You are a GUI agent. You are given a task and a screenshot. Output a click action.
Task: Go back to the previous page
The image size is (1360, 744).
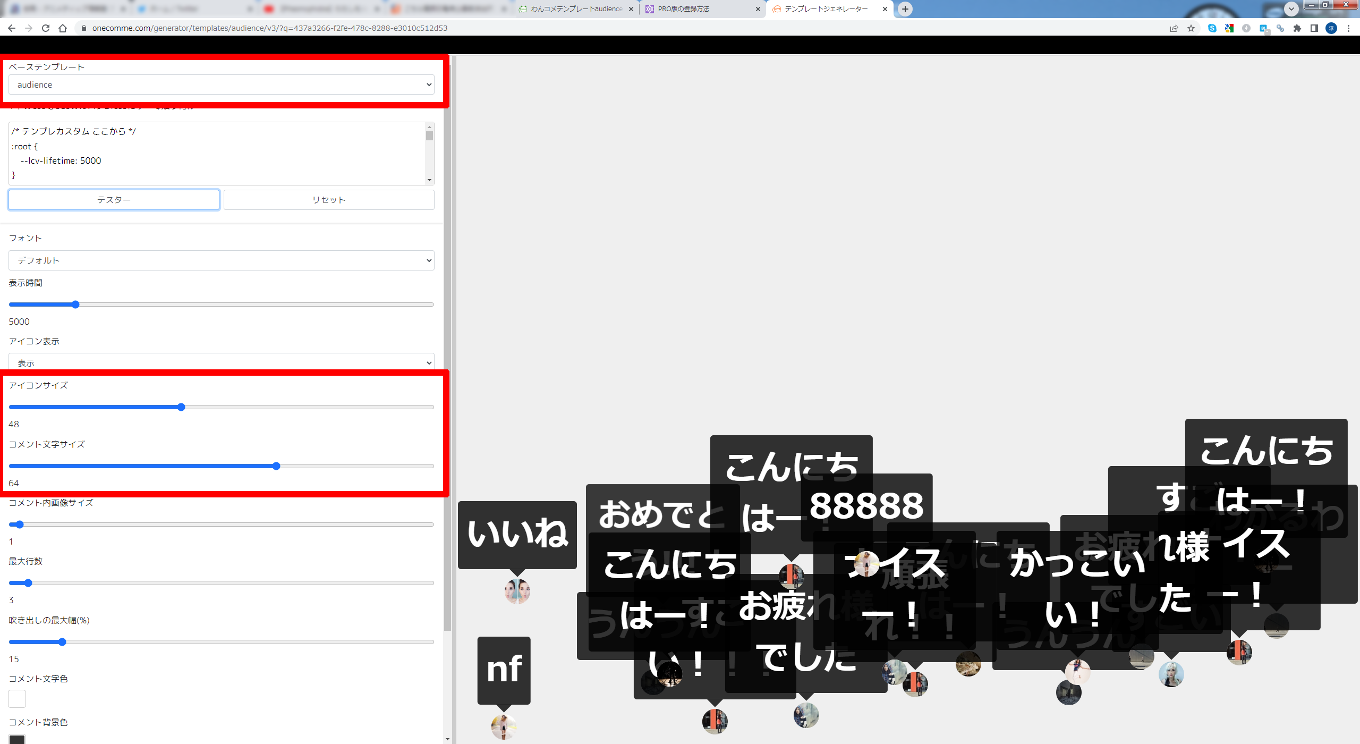pyautogui.click(x=12, y=28)
